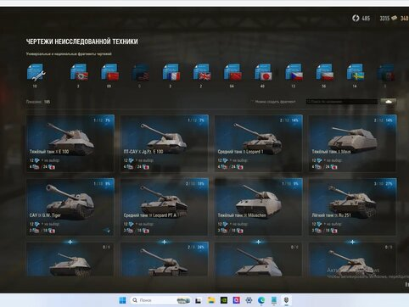Click the universal fragment icon on the Maus card
The width and height of the screenshot is (409, 307).
319,160
